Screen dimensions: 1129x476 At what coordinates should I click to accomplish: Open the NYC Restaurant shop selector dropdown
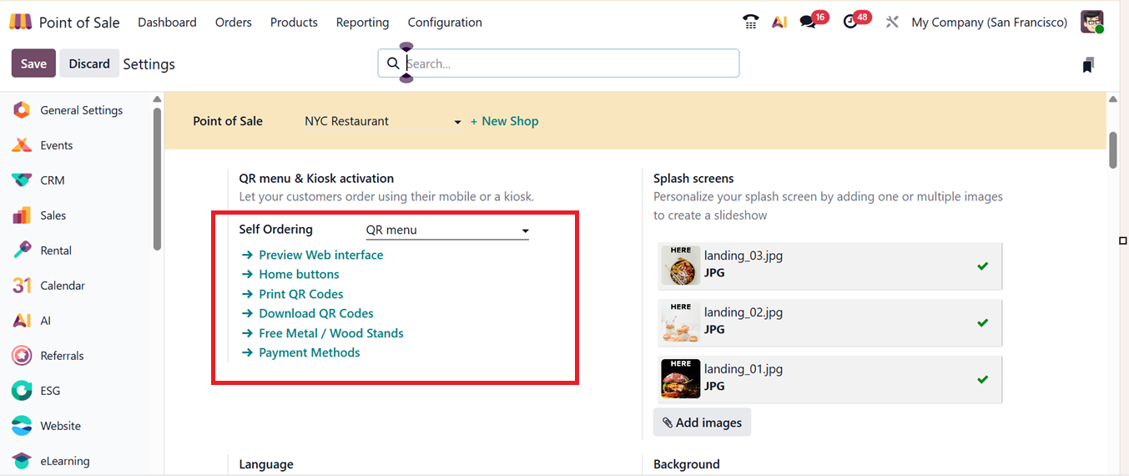tap(382, 122)
